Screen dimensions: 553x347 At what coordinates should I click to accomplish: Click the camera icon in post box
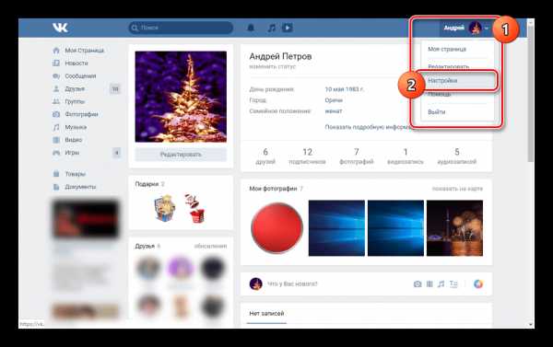click(x=418, y=283)
